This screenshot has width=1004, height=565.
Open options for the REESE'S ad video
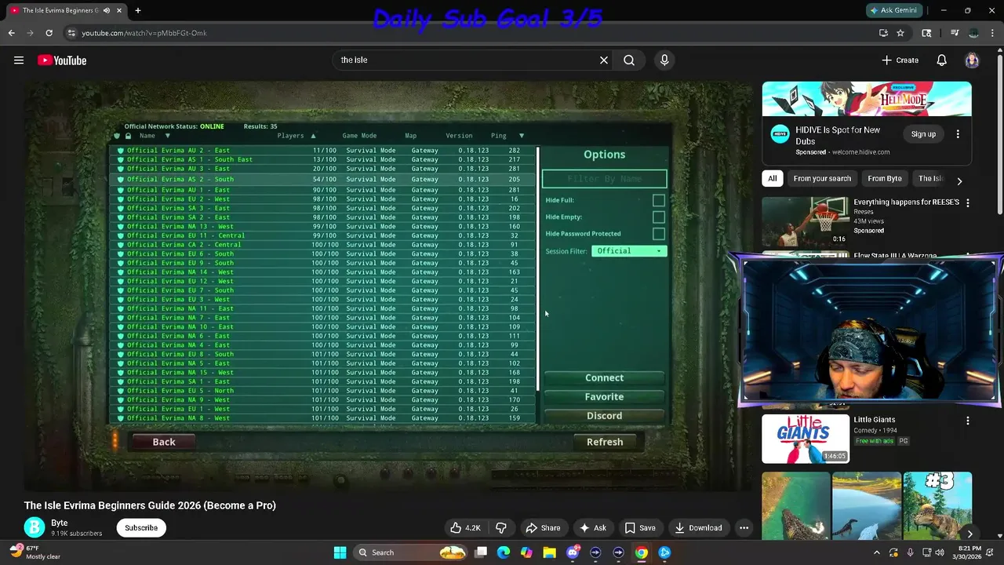[x=967, y=202]
